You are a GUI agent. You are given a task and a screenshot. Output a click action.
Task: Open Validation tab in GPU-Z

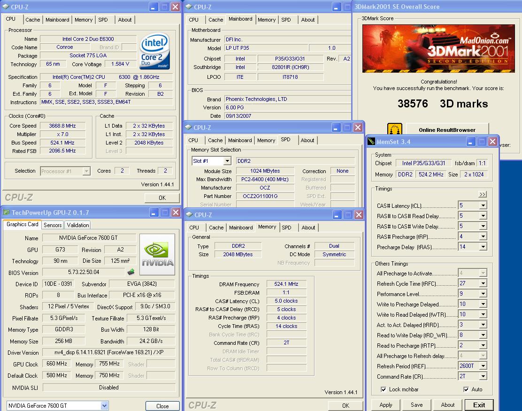78,225
